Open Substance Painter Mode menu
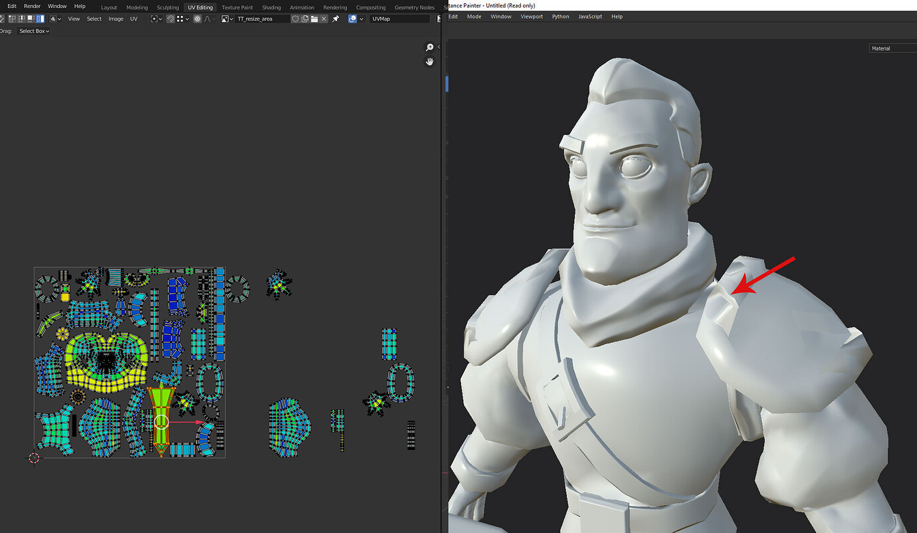This screenshot has height=533, width=917. coord(474,16)
